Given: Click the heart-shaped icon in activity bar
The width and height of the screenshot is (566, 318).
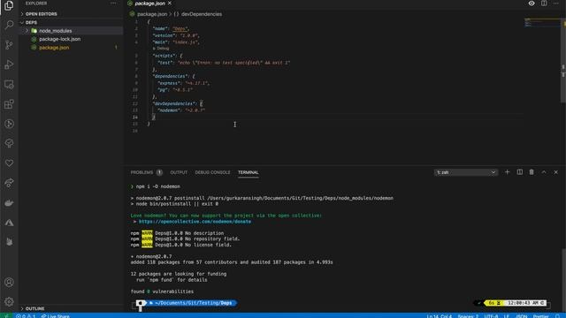Looking at the screenshot, I should click(x=9, y=163).
